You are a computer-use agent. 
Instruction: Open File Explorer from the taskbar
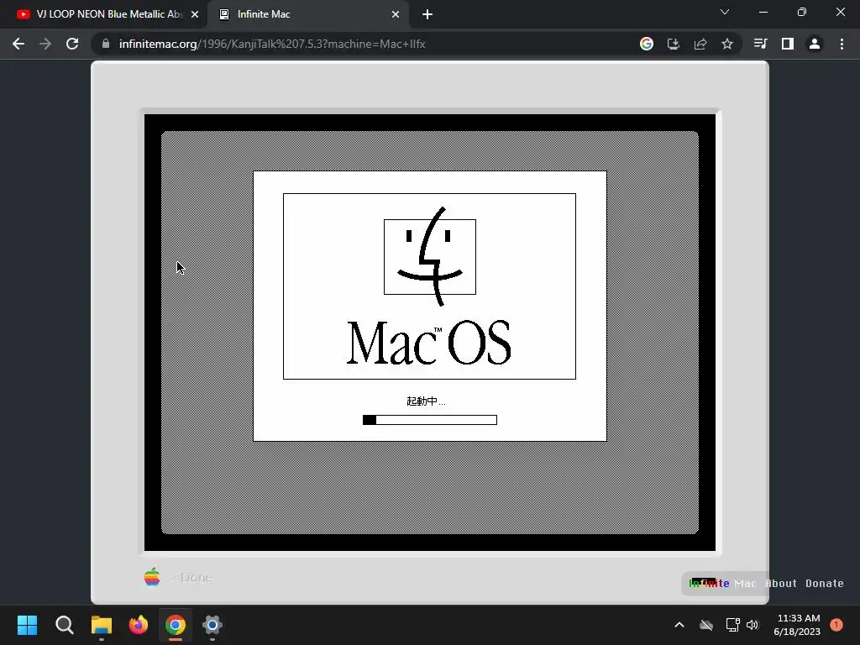(102, 625)
